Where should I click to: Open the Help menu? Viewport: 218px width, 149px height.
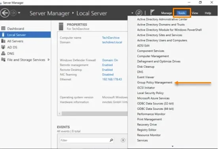[208, 13]
